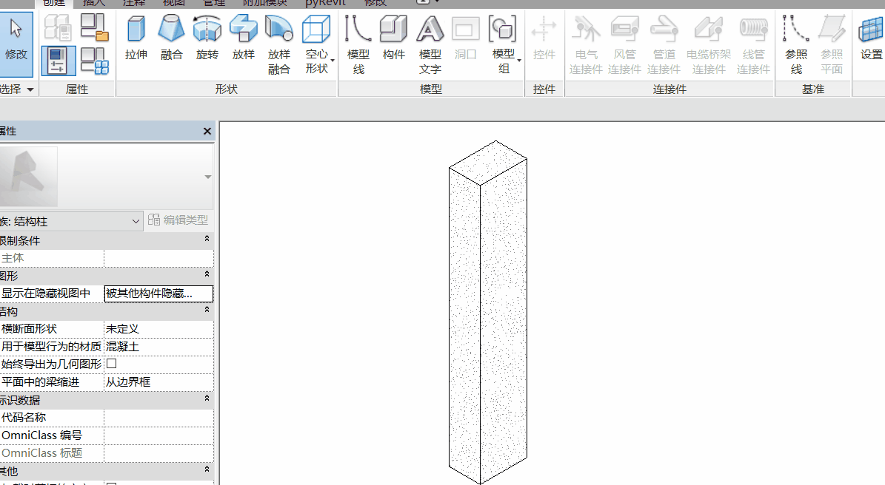Click the 修改 modify button
The image size is (885, 485).
click(x=16, y=44)
